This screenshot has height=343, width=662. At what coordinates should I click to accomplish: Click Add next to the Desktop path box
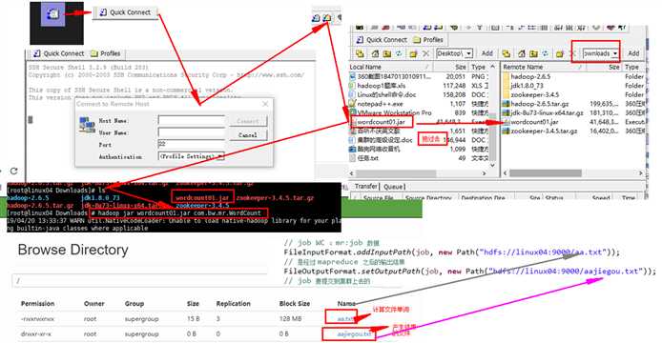point(487,53)
